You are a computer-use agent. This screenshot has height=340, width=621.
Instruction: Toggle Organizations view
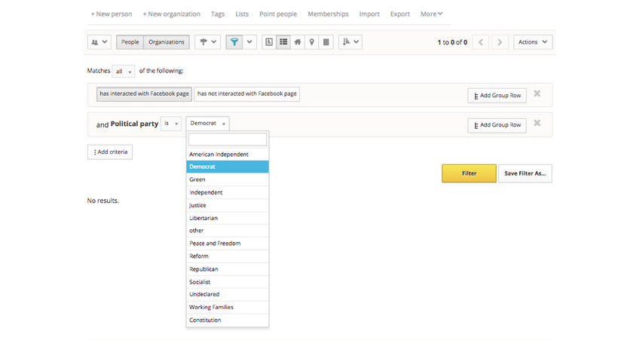click(166, 42)
